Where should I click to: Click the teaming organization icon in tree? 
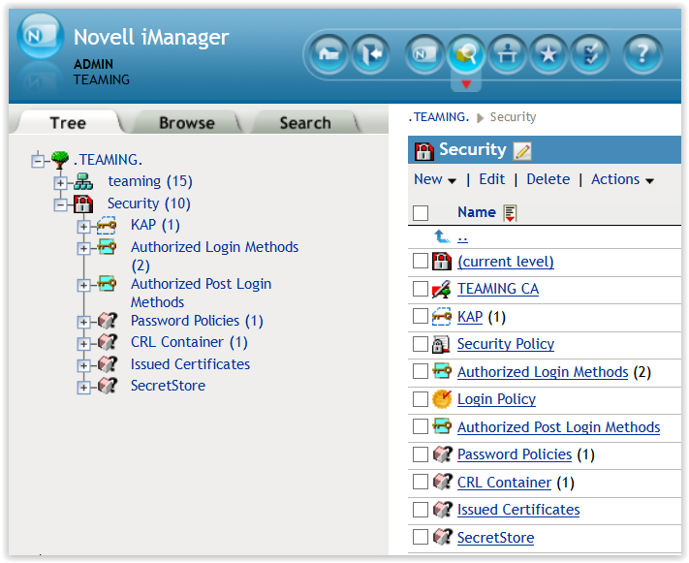[83, 181]
